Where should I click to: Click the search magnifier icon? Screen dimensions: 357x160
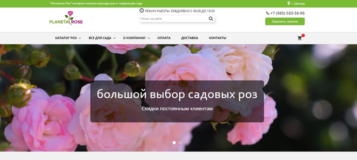pos(211,18)
